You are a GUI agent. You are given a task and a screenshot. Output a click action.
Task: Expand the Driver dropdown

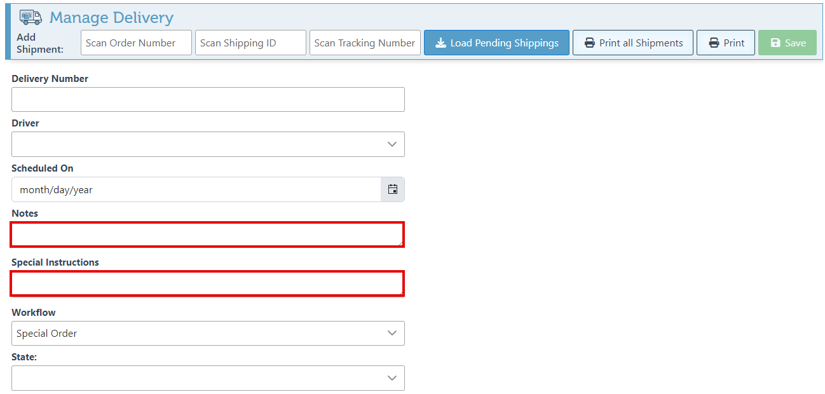click(208, 144)
